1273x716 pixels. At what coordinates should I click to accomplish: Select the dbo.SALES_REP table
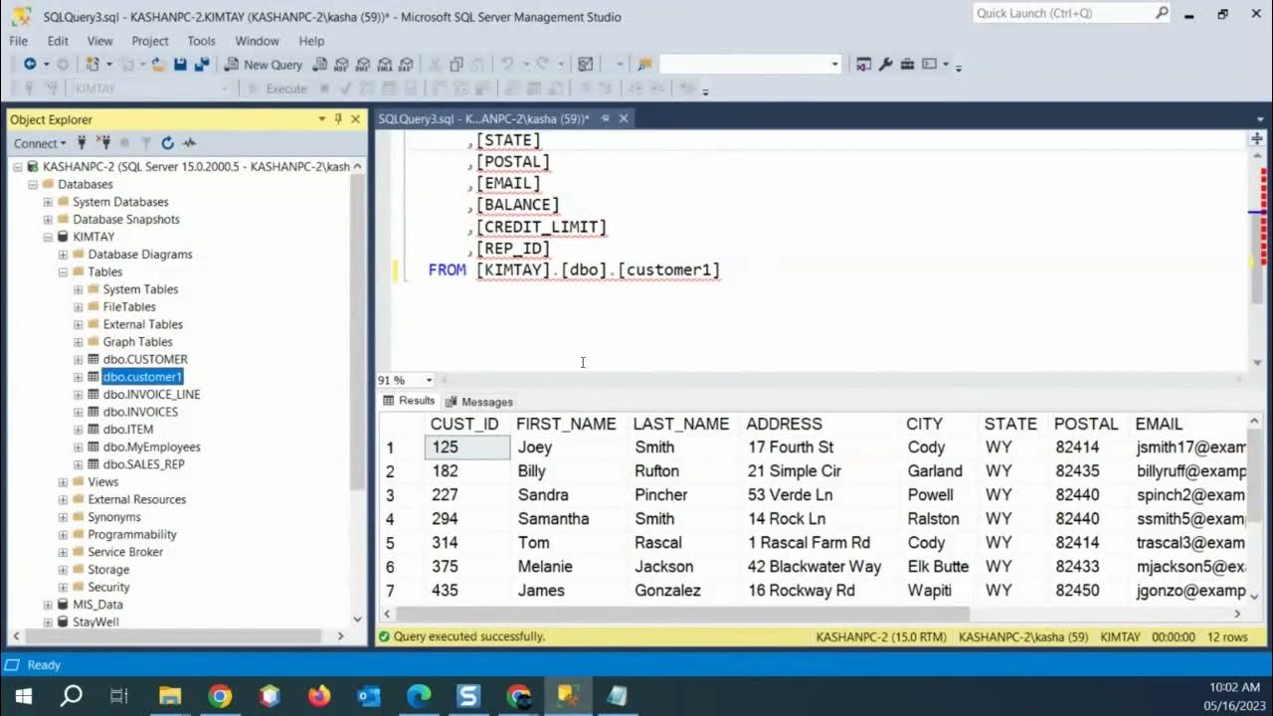143,464
